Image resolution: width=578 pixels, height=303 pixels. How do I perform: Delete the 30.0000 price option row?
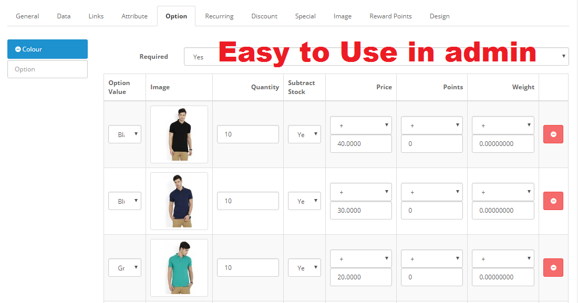(x=553, y=201)
